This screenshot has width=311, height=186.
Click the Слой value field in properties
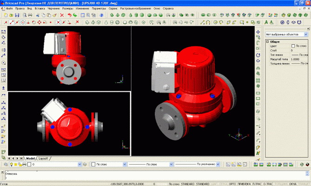click(x=299, y=50)
